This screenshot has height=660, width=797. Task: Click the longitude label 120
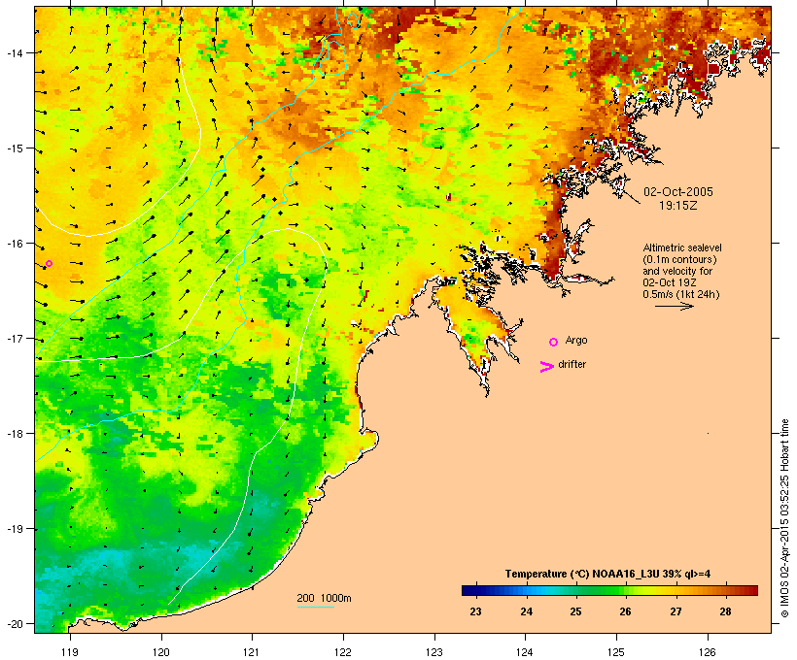(x=161, y=652)
